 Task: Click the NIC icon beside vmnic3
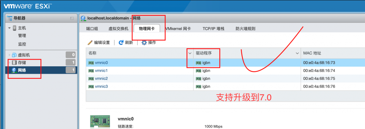click(91, 87)
